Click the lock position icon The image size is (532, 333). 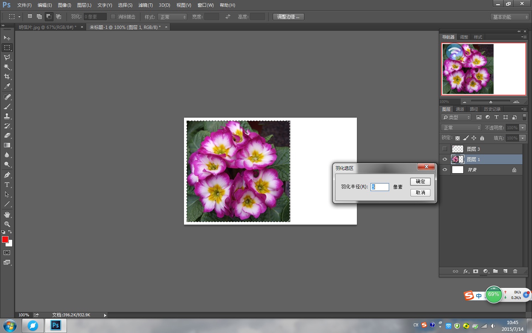474,138
